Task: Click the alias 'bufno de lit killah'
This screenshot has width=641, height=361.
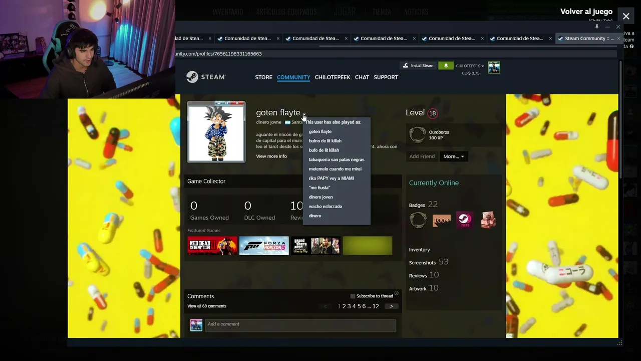Action: pos(325,141)
